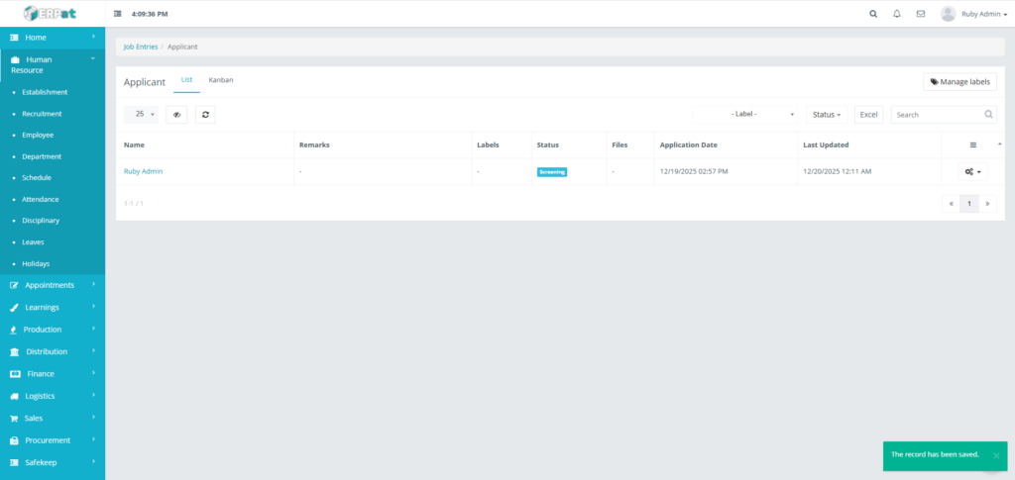Screen dimensions: 1015x480
Task: Toggle sidebar with hamburger icon
Action: (x=118, y=14)
